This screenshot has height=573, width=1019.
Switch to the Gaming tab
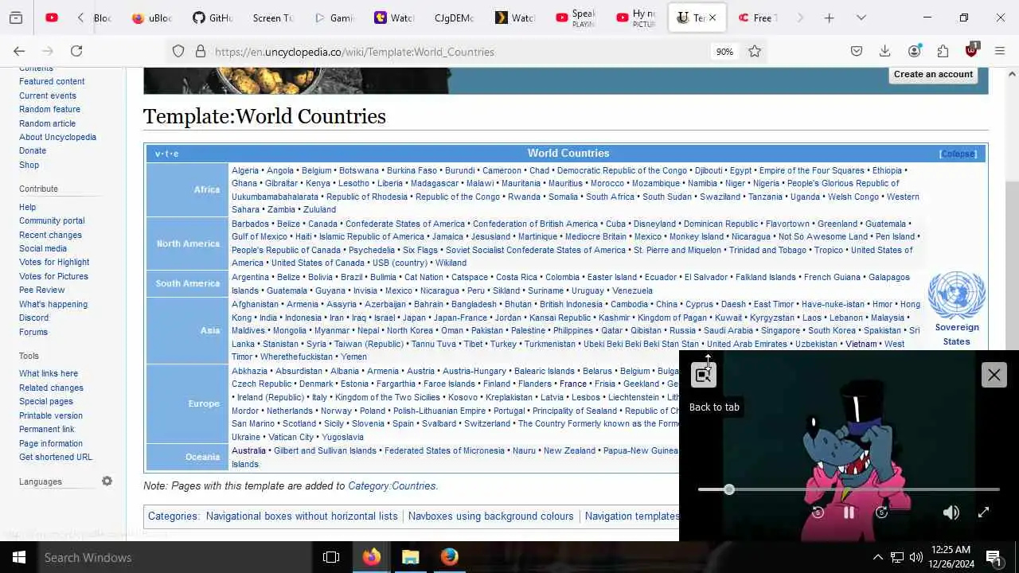[334, 18]
